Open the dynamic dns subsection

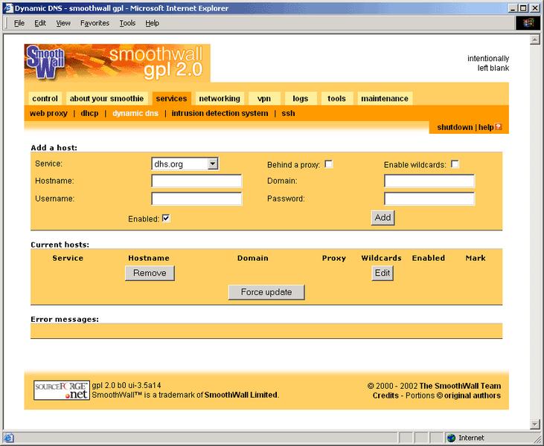135,113
